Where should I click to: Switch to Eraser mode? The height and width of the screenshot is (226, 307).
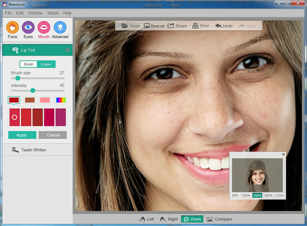pos(46,64)
